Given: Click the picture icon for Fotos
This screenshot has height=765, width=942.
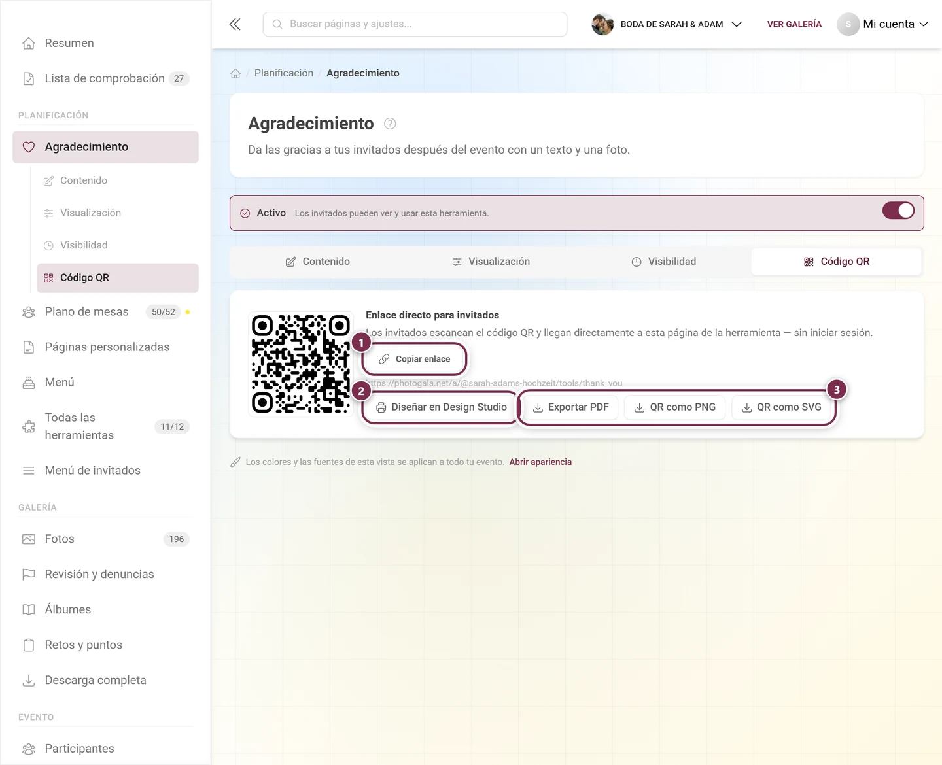Looking at the screenshot, I should pos(29,539).
